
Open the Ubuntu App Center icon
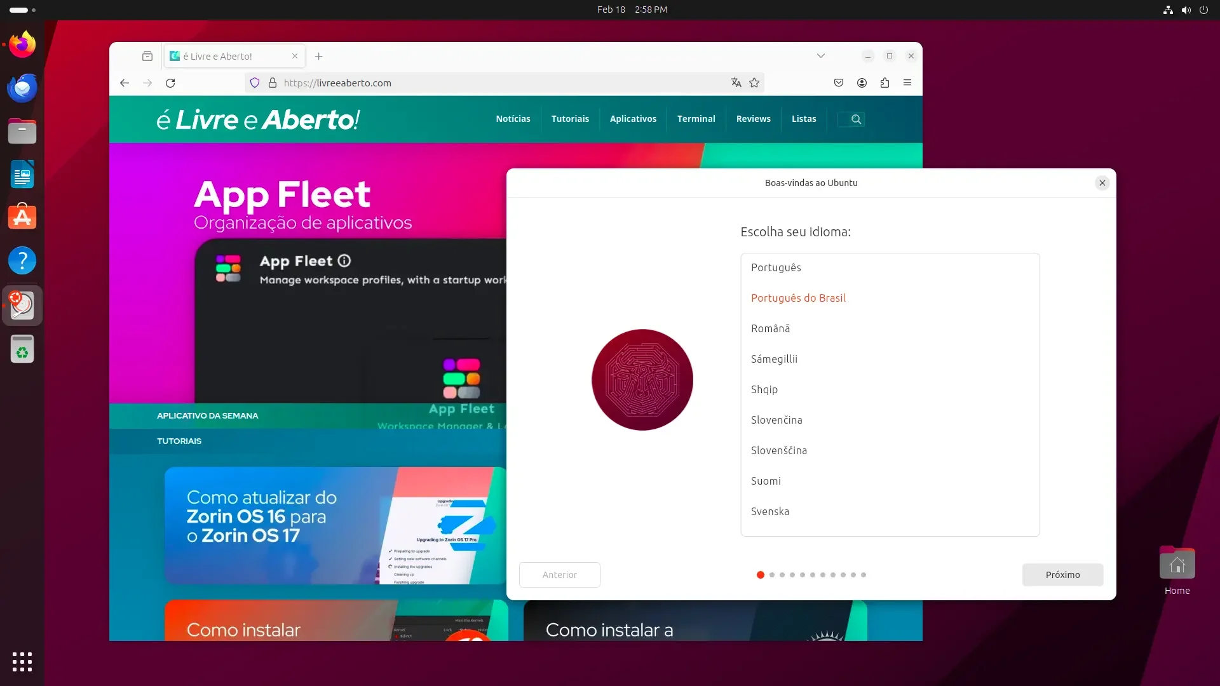[x=22, y=217]
